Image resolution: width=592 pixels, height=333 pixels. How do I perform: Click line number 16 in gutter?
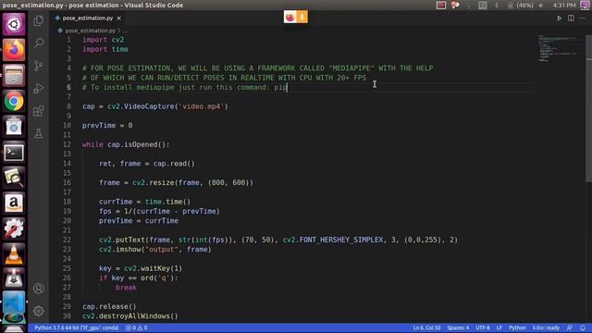(x=67, y=183)
